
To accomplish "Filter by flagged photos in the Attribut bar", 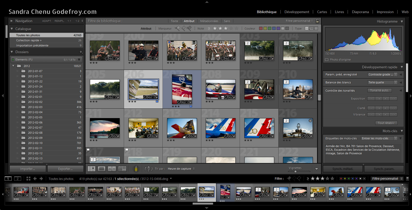I will (x=178, y=28).
